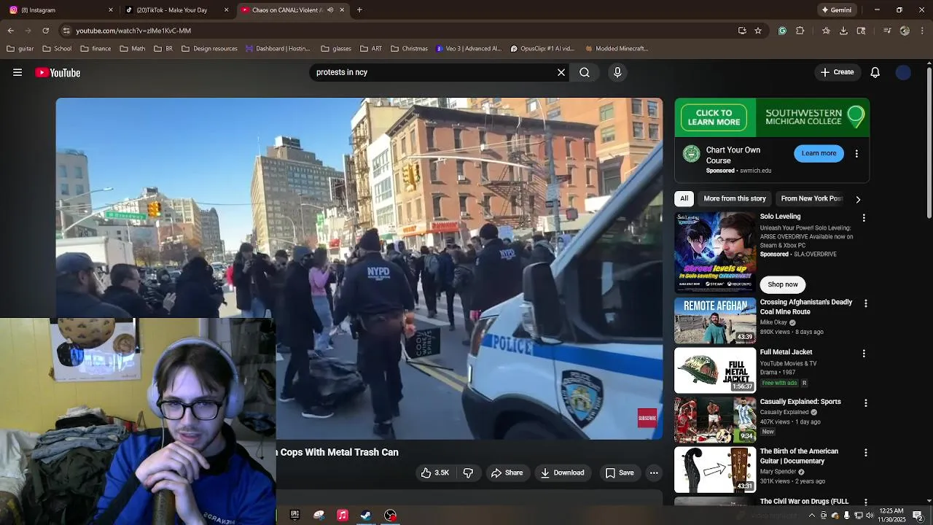Download the video
Screen dimensions: 933x525
562,472
